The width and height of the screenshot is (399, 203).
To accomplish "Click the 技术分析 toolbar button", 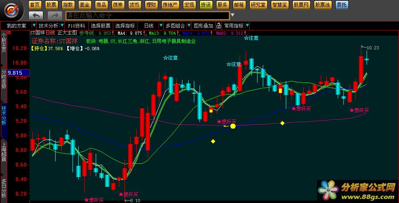I will 48,25.
